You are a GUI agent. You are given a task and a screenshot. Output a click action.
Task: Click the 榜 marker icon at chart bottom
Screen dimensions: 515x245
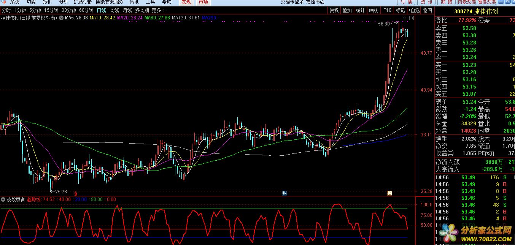[x=389, y=193]
